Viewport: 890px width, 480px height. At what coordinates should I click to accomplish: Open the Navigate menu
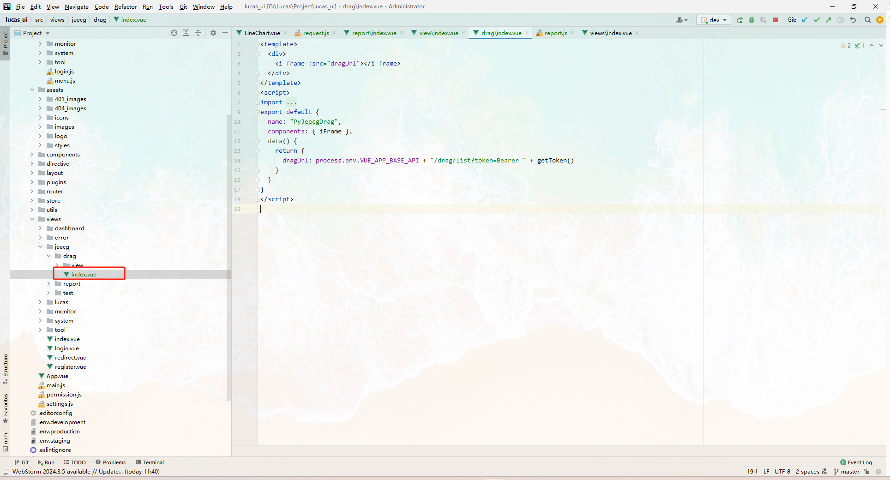[x=77, y=6]
